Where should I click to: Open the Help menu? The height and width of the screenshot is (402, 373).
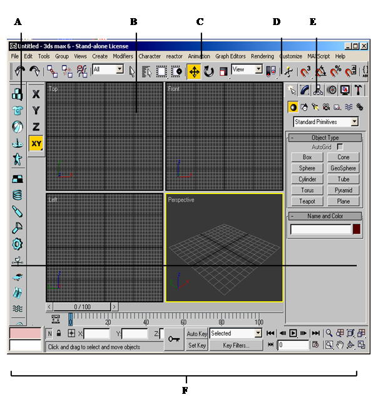[x=340, y=56]
